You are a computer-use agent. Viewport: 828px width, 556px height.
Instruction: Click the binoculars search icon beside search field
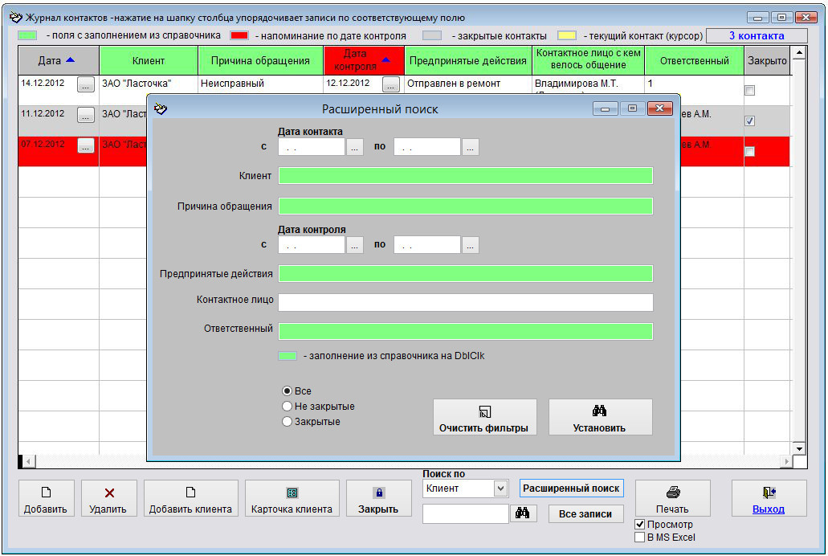[x=523, y=513]
